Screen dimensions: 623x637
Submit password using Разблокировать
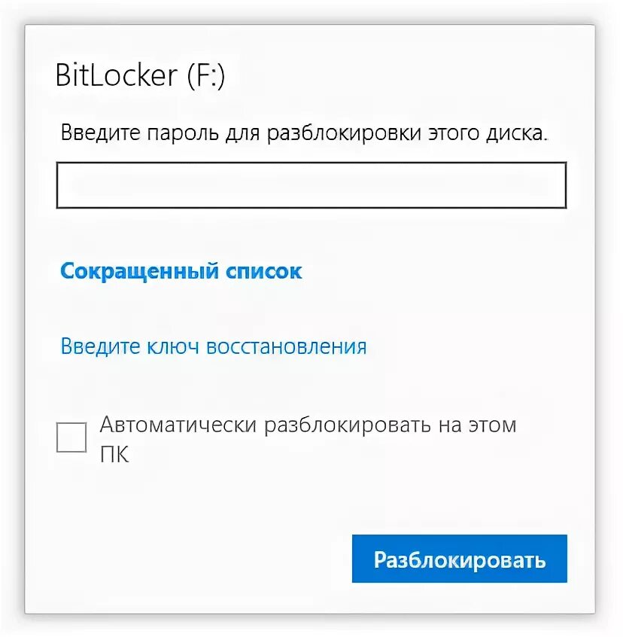pos(459,559)
